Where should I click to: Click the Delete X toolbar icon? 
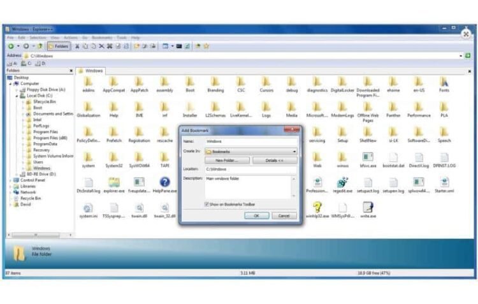coord(101,47)
